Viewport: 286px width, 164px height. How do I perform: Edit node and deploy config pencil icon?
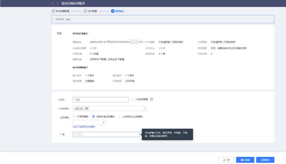[x=87, y=67]
